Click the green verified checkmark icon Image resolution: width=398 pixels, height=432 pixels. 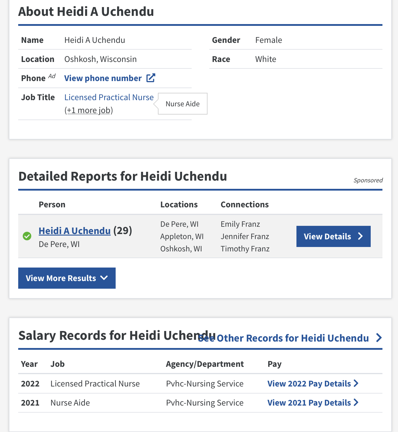click(x=27, y=236)
